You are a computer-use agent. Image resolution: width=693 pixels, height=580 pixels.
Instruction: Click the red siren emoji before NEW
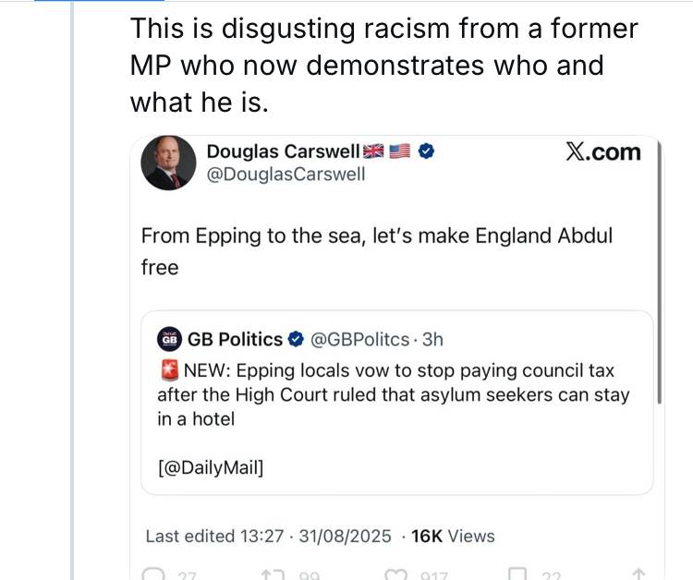point(167,371)
